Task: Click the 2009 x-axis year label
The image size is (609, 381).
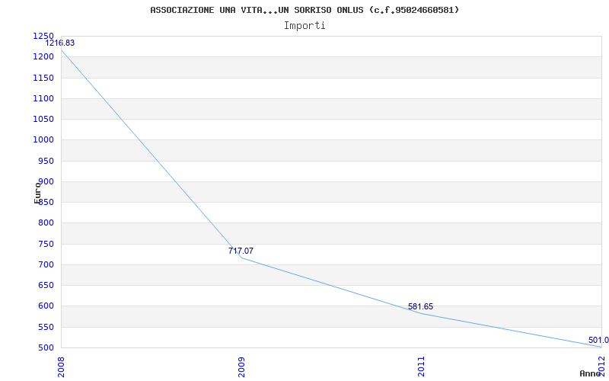Action: coord(241,367)
